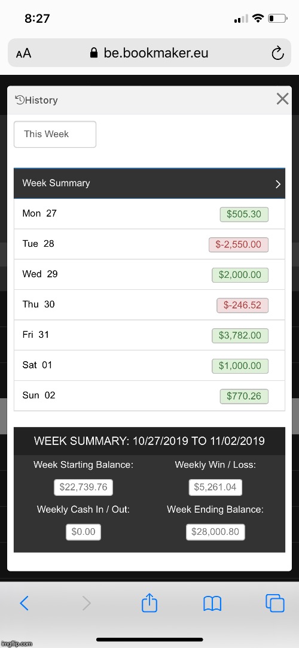Tap the lock icon beside the URL

click(x=94, y=53)
